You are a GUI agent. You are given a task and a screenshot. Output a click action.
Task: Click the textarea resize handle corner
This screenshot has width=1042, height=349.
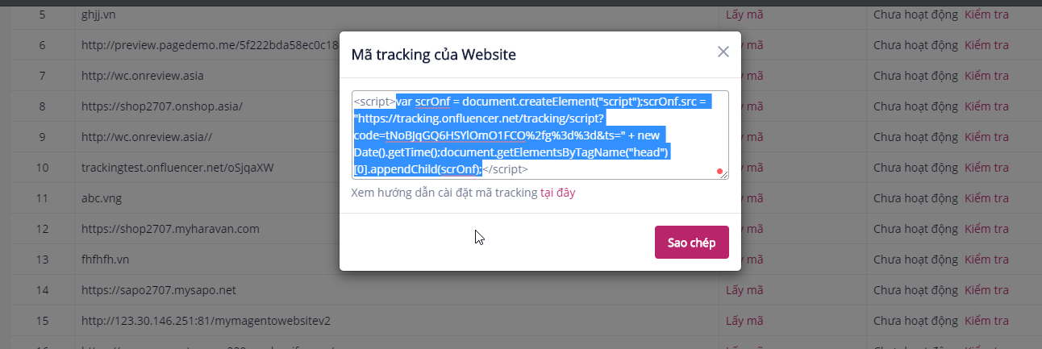click(724, 174)
